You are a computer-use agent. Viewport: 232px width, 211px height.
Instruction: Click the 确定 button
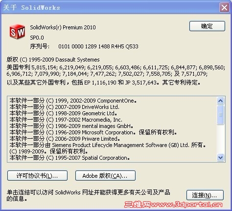[x=207, y=26]
